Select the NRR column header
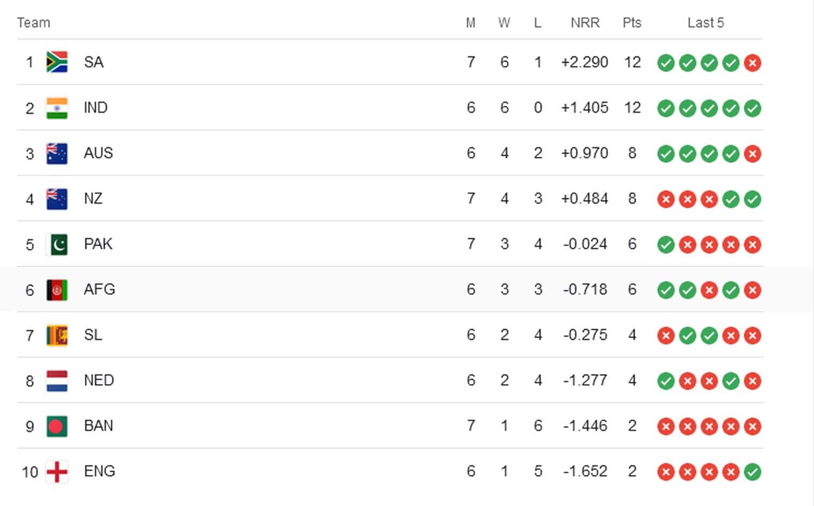Viewport: 814px width, 506px height. (585, 23)
